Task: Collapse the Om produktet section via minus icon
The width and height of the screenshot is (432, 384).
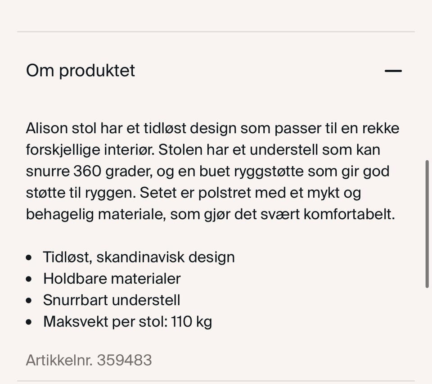Action: tap(393, 71)
